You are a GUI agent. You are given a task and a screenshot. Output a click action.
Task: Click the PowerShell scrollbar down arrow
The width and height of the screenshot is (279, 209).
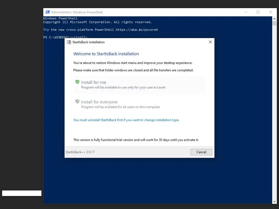tap(274, 202)
